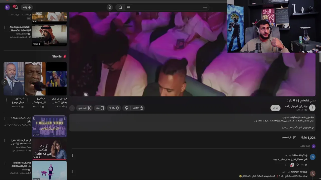Activate voice search microphone icon
The image size is (321, 180).
(110, 7)
